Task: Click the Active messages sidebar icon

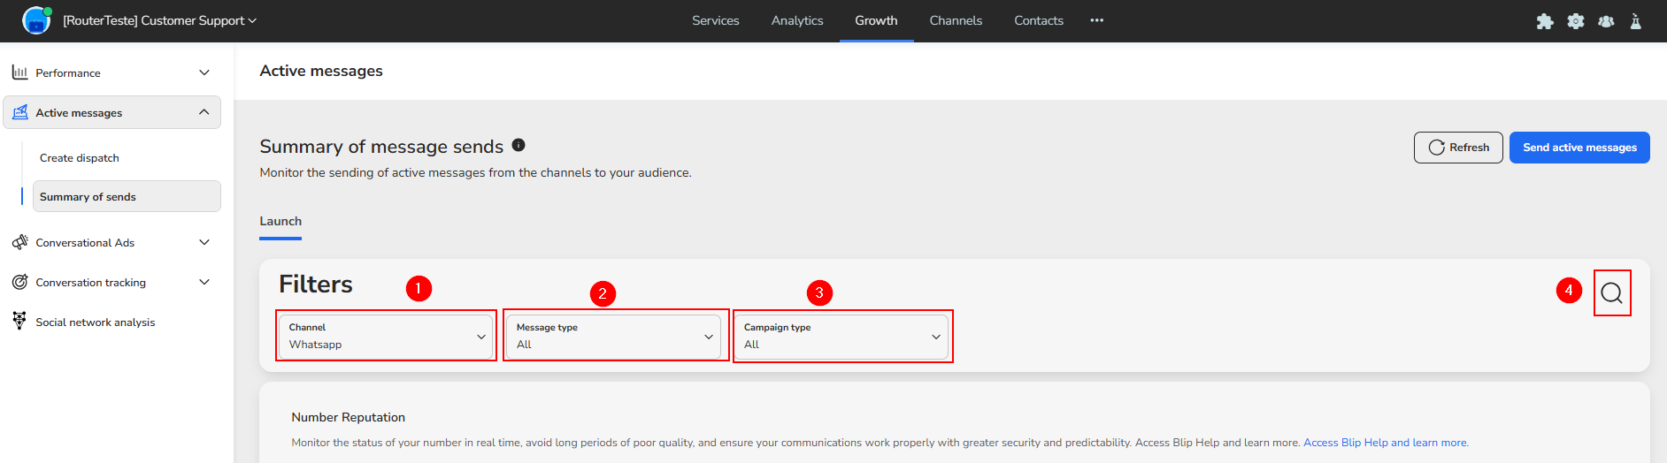Action: [19, 112]
